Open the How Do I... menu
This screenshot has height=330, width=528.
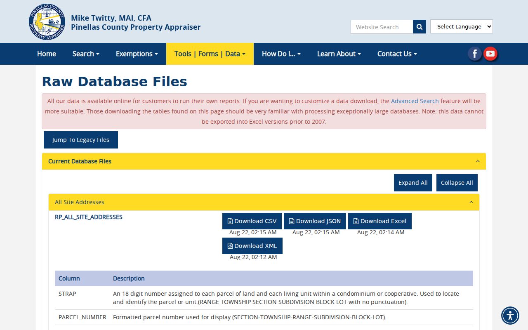click(x=281, y=54)
